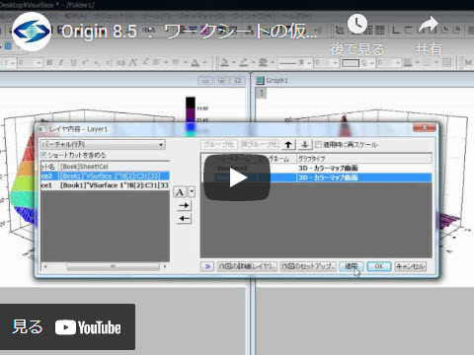Viewport: 474px width, 355px height.
Task: Add plot with right arrow button
Action: point(184,206)
